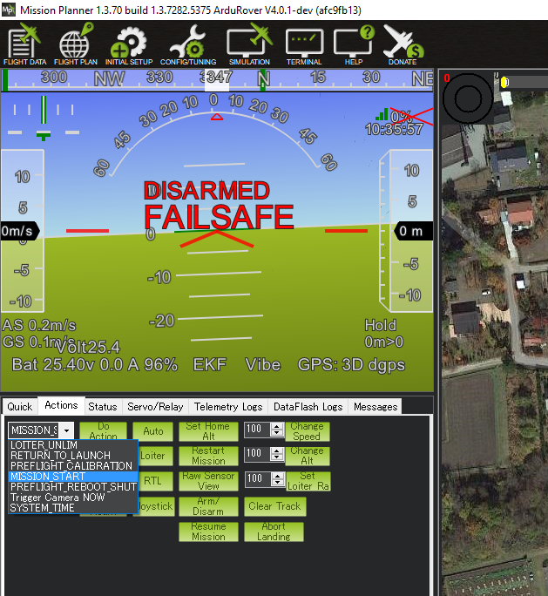Pick Trigger Camera NOW from the list
Image resolution: width=548 pixels, height=596 pixels.
58,498
